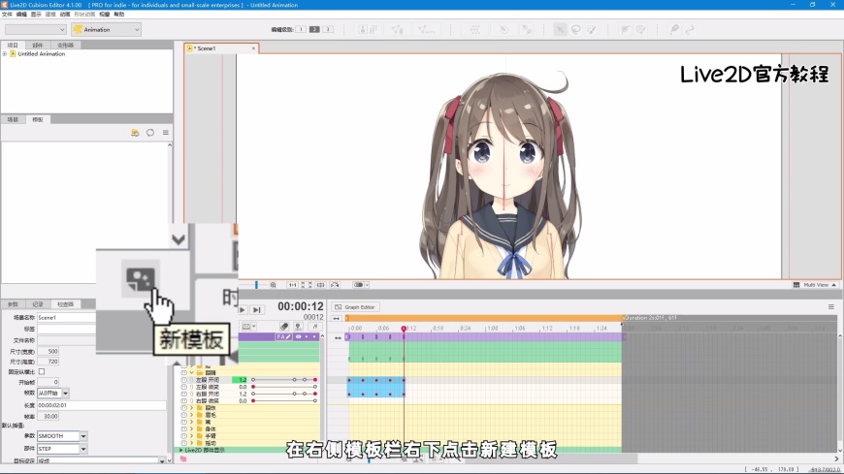Viewport: 844px width, 474px height.
Task: Switch to the 变形器 tab
Action: [x=65, y=46]
